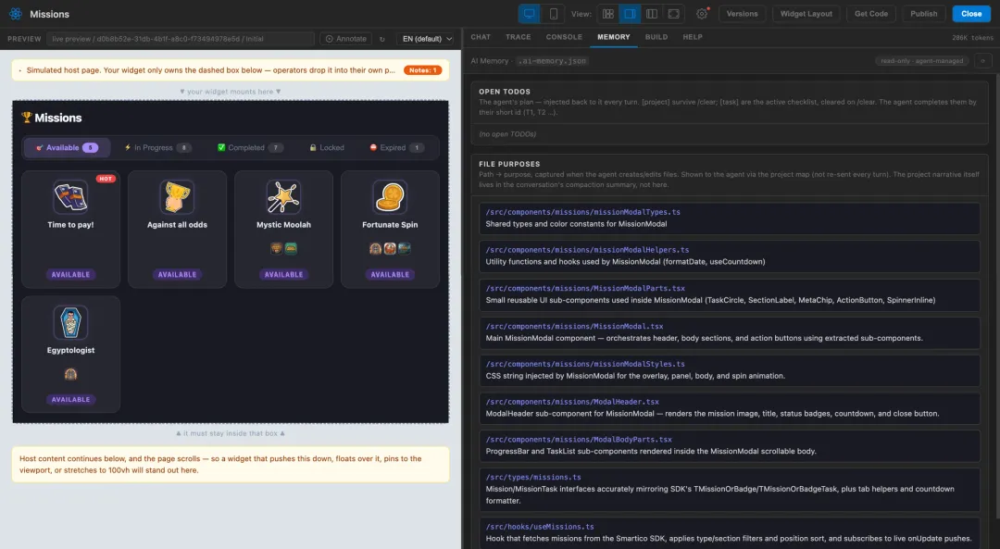Screen dimensions: 1000x549
Task: Click the Annotate button
Action: tap(346, 39)
